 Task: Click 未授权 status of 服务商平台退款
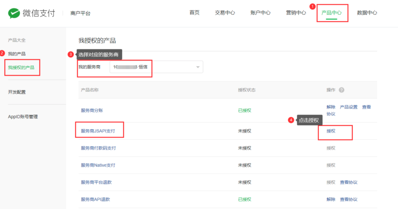[x=245, y=182]
